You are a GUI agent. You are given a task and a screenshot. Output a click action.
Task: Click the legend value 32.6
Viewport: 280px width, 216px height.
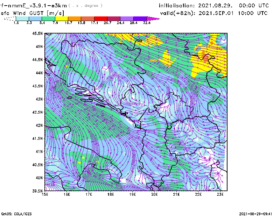pos(147,23)
